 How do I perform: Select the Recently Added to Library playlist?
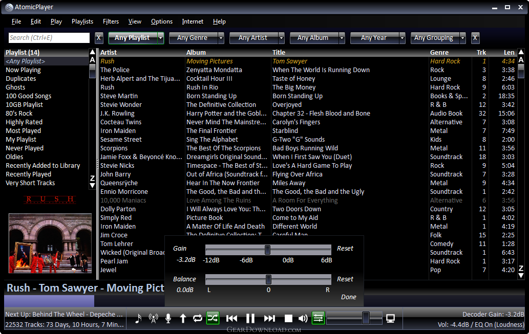pos(43,166)
